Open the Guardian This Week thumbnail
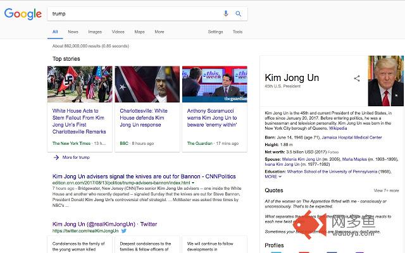Image resolution: width=405 pixels, height=253 pixels. [x=215, y=84]
